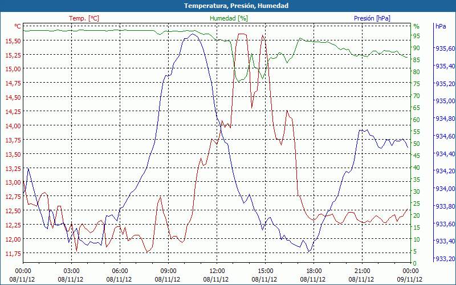Click the 09/11/12 date label
The width and height of the screenshot is (456, 285).
point(410,279)
